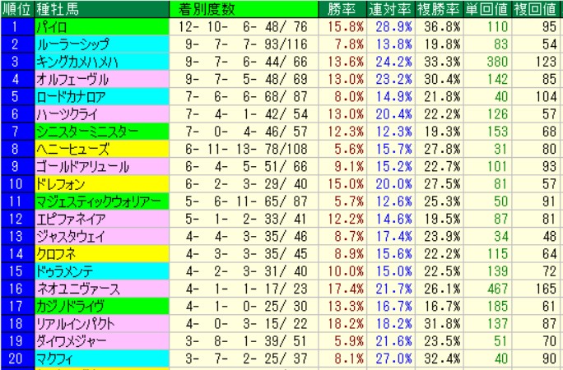Image resolution: width=563 pixels, height=370 pixels.
Task: Select sire name キングカメハメハ
Action: [77, 62]
